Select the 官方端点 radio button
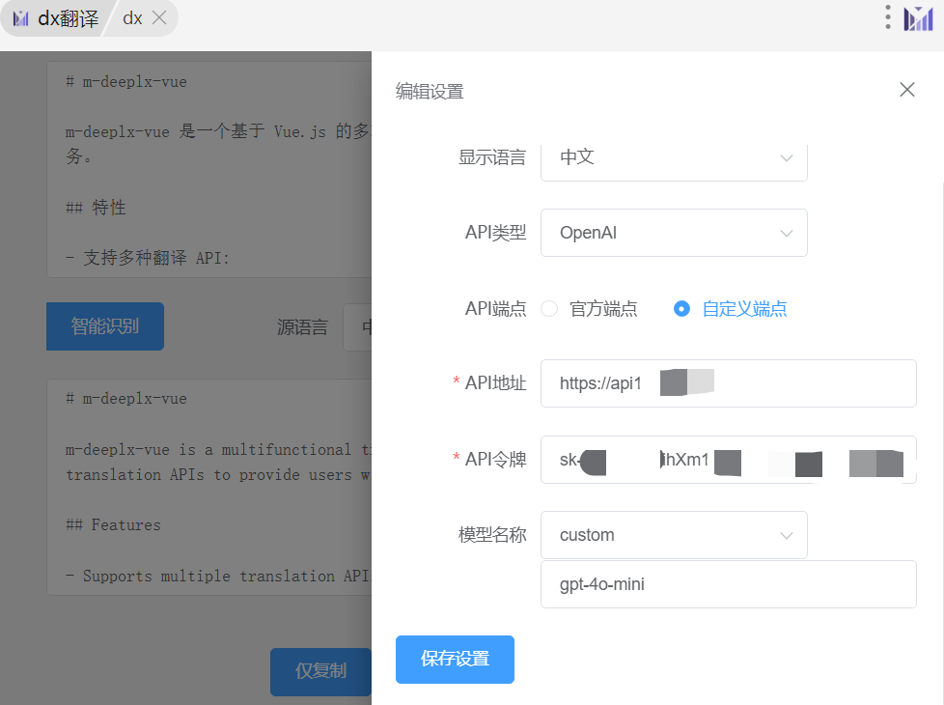The image size is (944, 705). tap(549, 308)
